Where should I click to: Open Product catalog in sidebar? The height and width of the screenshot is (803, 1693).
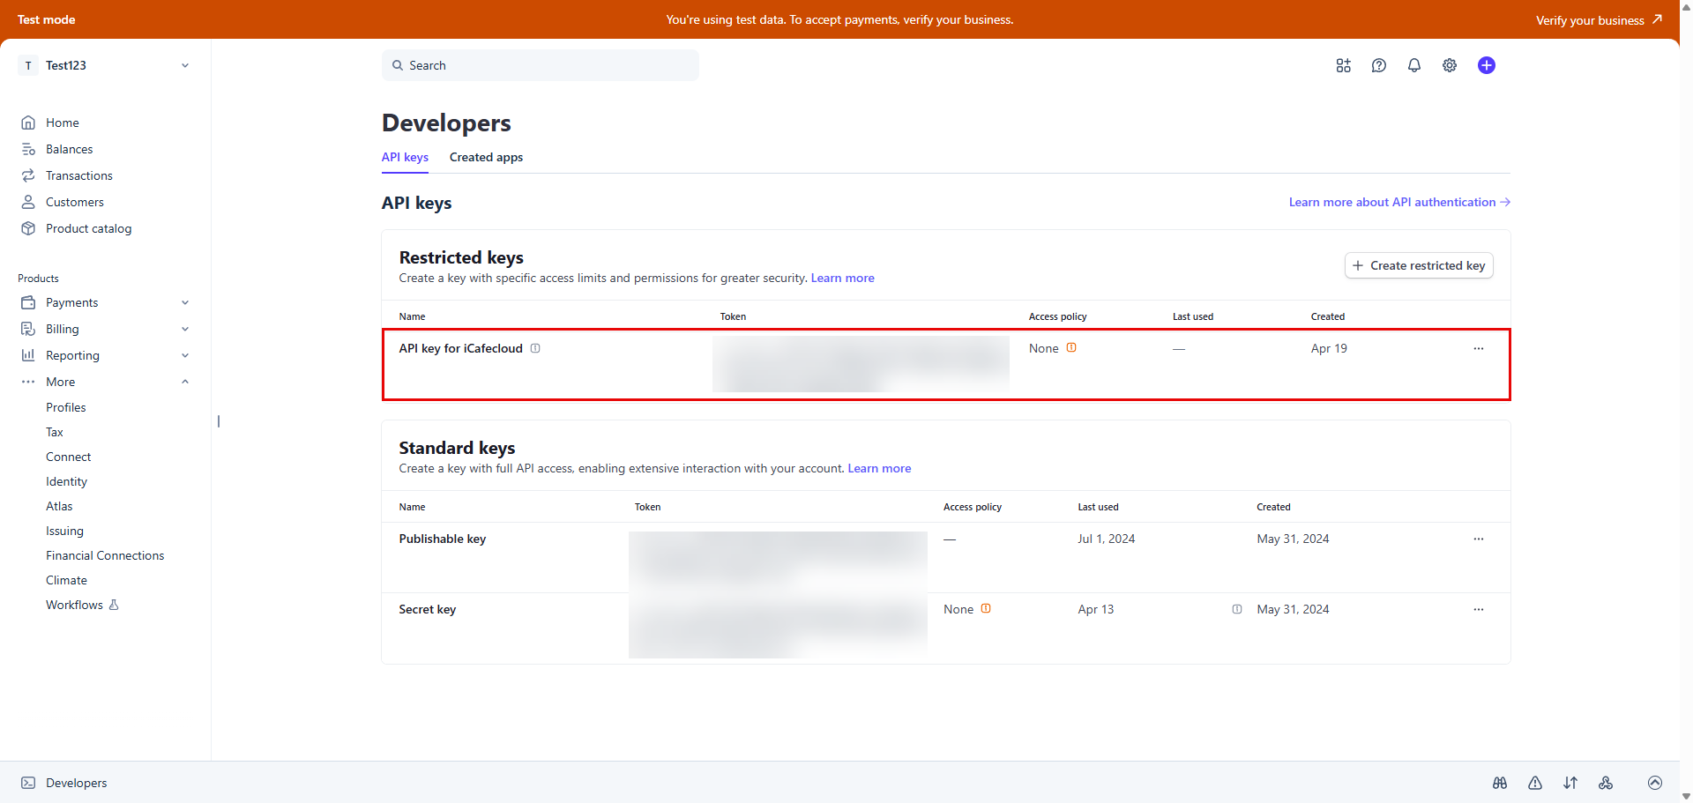[x=88, y=228]
